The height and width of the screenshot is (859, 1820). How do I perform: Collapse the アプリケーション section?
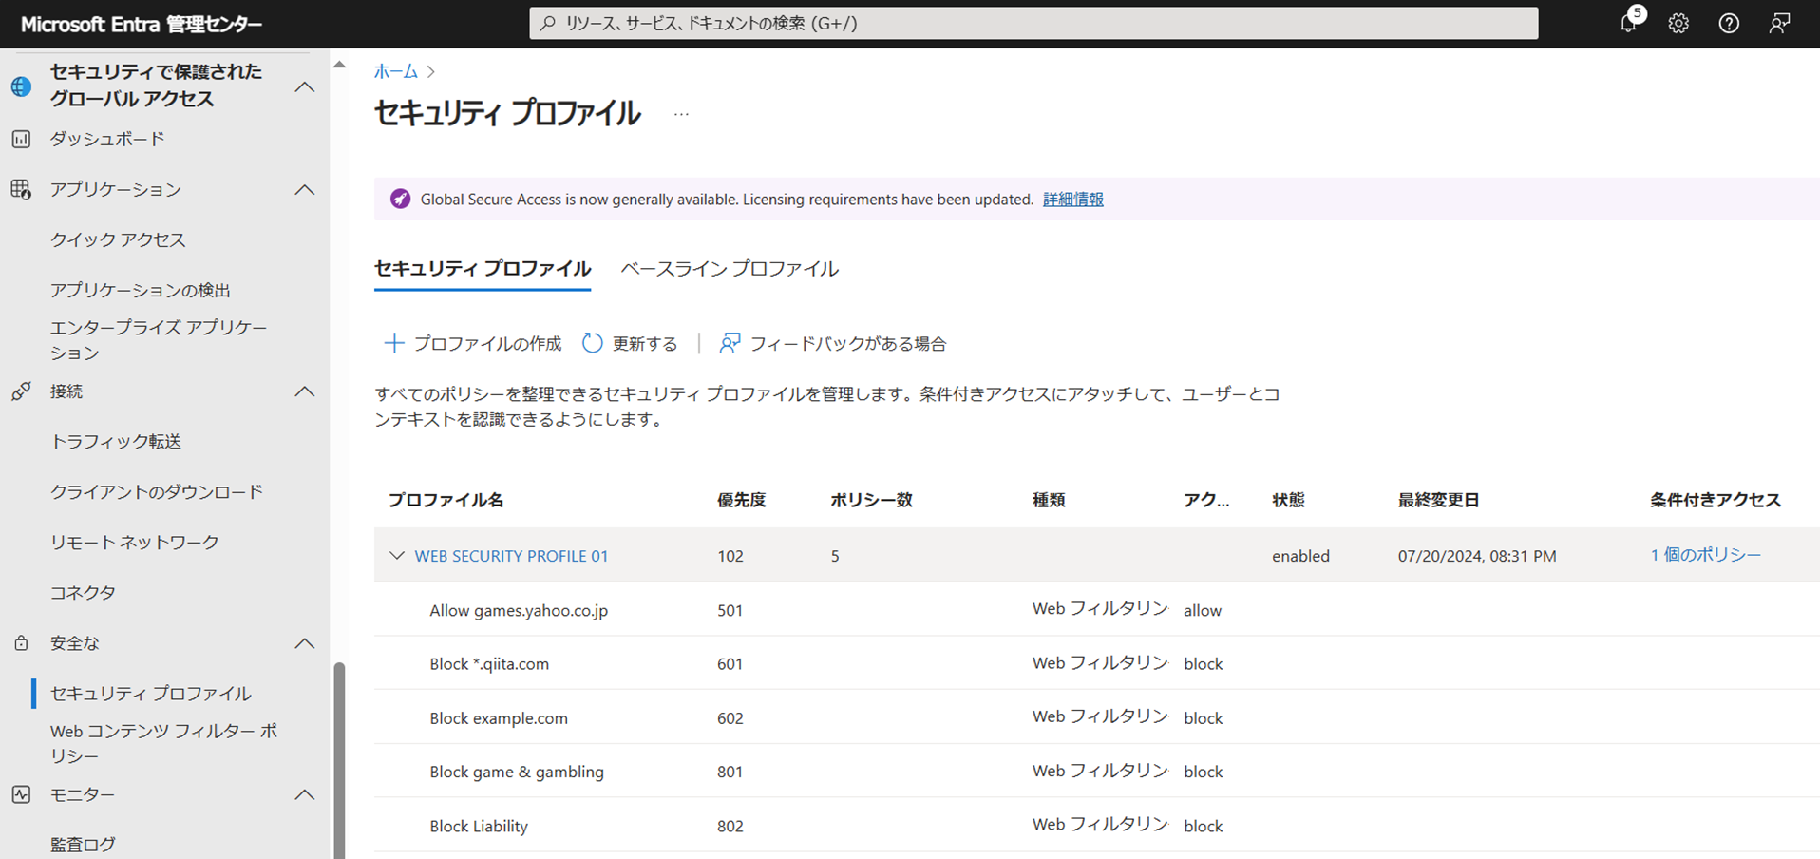304,189
